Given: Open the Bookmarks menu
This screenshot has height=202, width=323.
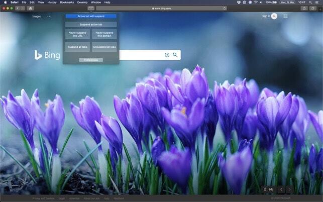Looking at the screenshot, I should coord(67,3).
